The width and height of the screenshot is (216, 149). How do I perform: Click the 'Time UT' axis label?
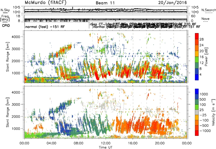(106, 147)
